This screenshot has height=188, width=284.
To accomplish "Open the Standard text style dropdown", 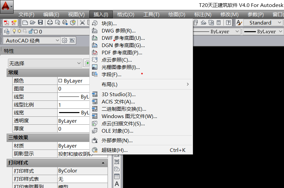I will (x=263, y=23).
